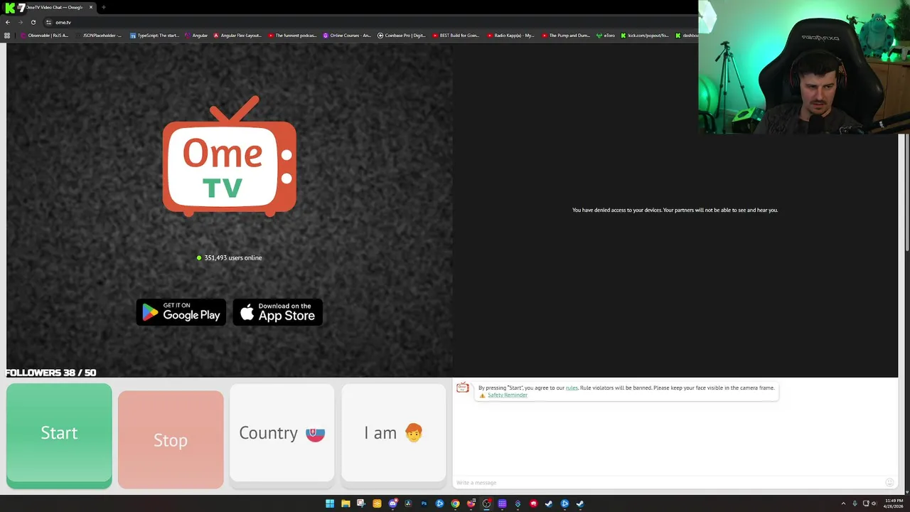Click the webcam overlay thumbnail
The height and width of the screenshot is (512, 910).
click(x=804, y=67)
